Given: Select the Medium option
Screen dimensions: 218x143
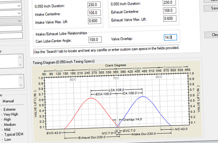Looking at the screenshot, I should tap(10, 124).
